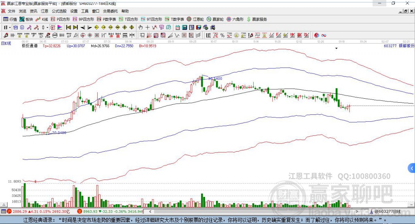Click the percent retracement tool
The image size is (415, 224).
(x=222, y=36)
